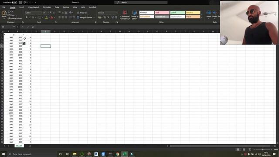Viewport: 279px width, 157px height.
Task: Switch to Normal view icon
Action: pos(238,150)
